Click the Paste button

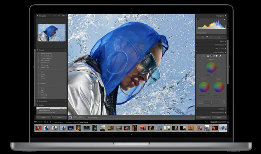pos(59,117)
